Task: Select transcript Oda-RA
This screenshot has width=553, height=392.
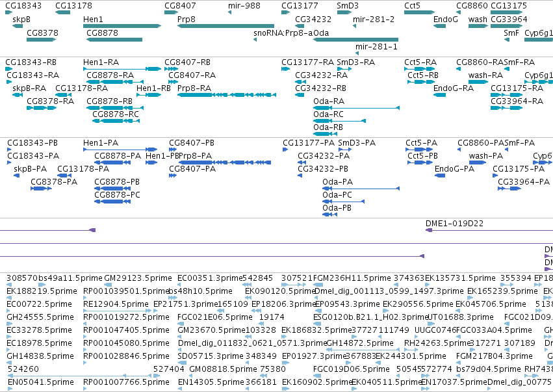Action: pyautogui.click(x=329, y=101)
